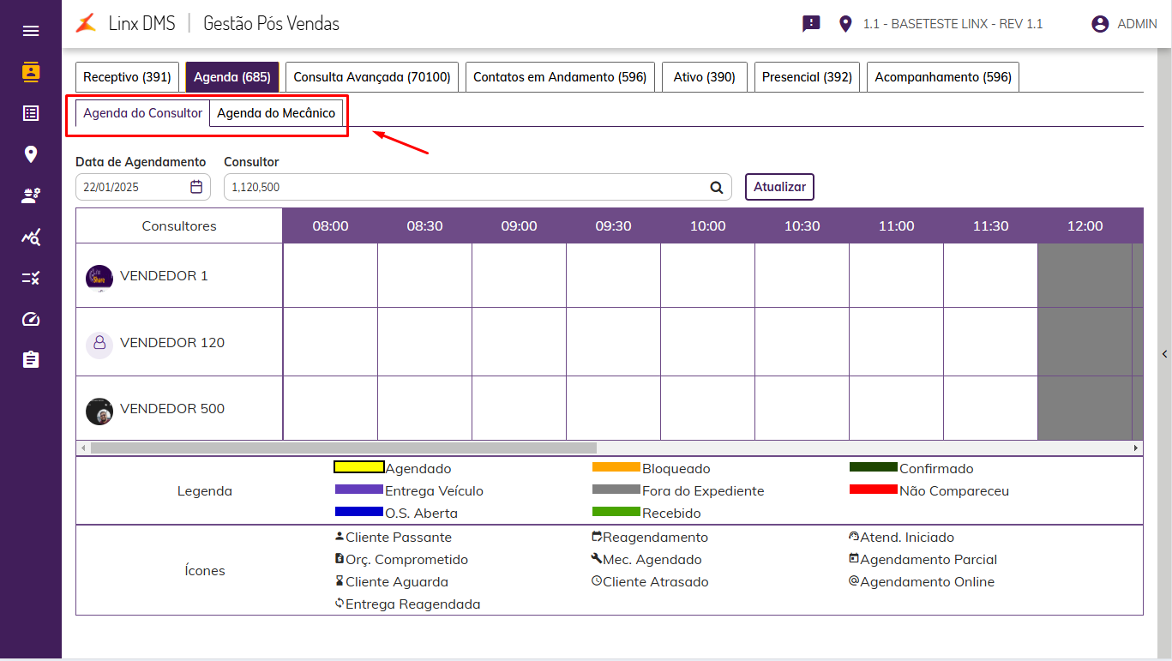Click VENDEDOR 1 avatar
The width and height of the screenshot is (1172, 661).
[99, 278]
